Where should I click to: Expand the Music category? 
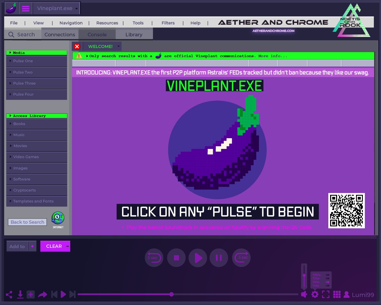point(37,135)
